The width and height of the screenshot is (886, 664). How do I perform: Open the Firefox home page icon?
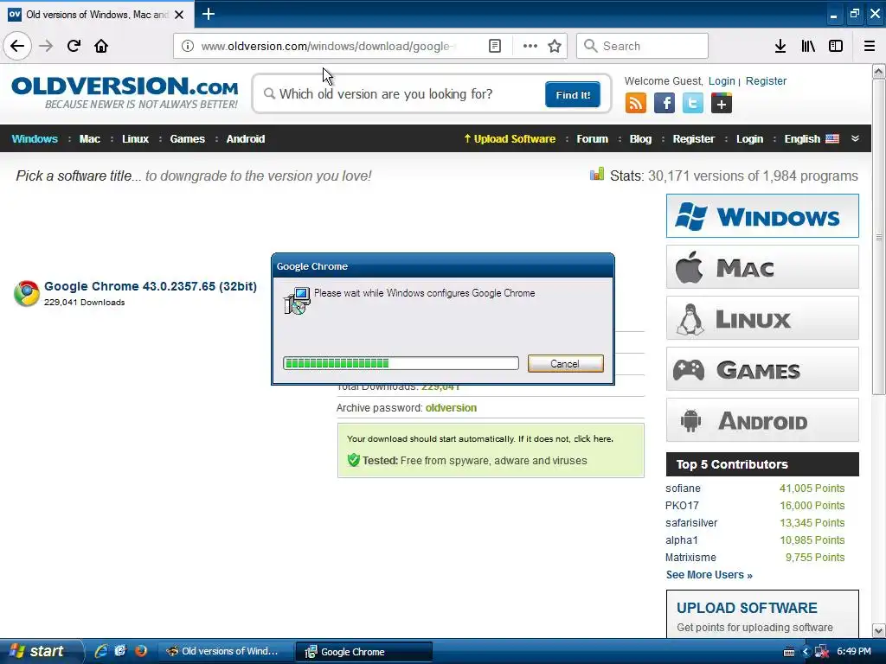click(x=101, y=46)
